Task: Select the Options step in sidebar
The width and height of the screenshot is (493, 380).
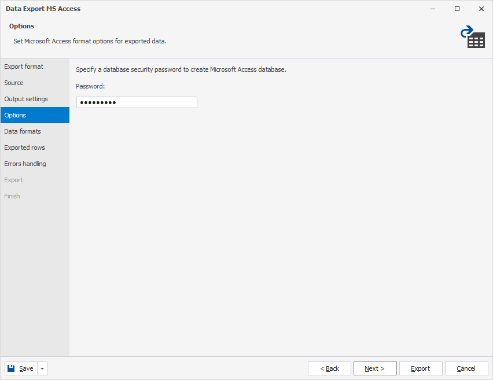Action: click(x=35, y=115)
